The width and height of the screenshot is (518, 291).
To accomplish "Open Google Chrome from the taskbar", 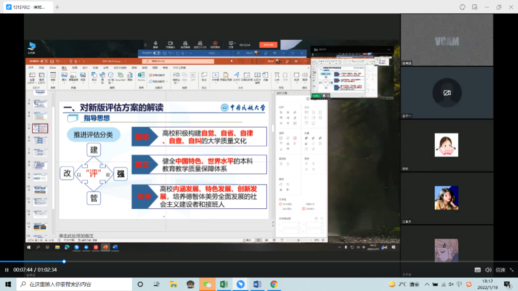I will point(274,284).
